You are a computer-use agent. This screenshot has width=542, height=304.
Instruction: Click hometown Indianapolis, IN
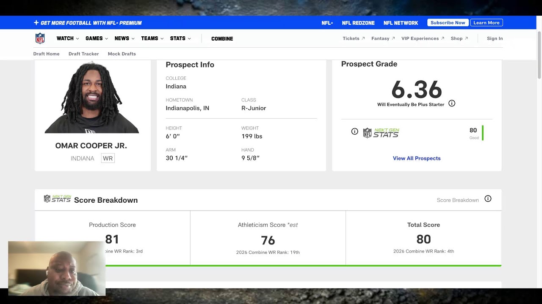[188, 108]
